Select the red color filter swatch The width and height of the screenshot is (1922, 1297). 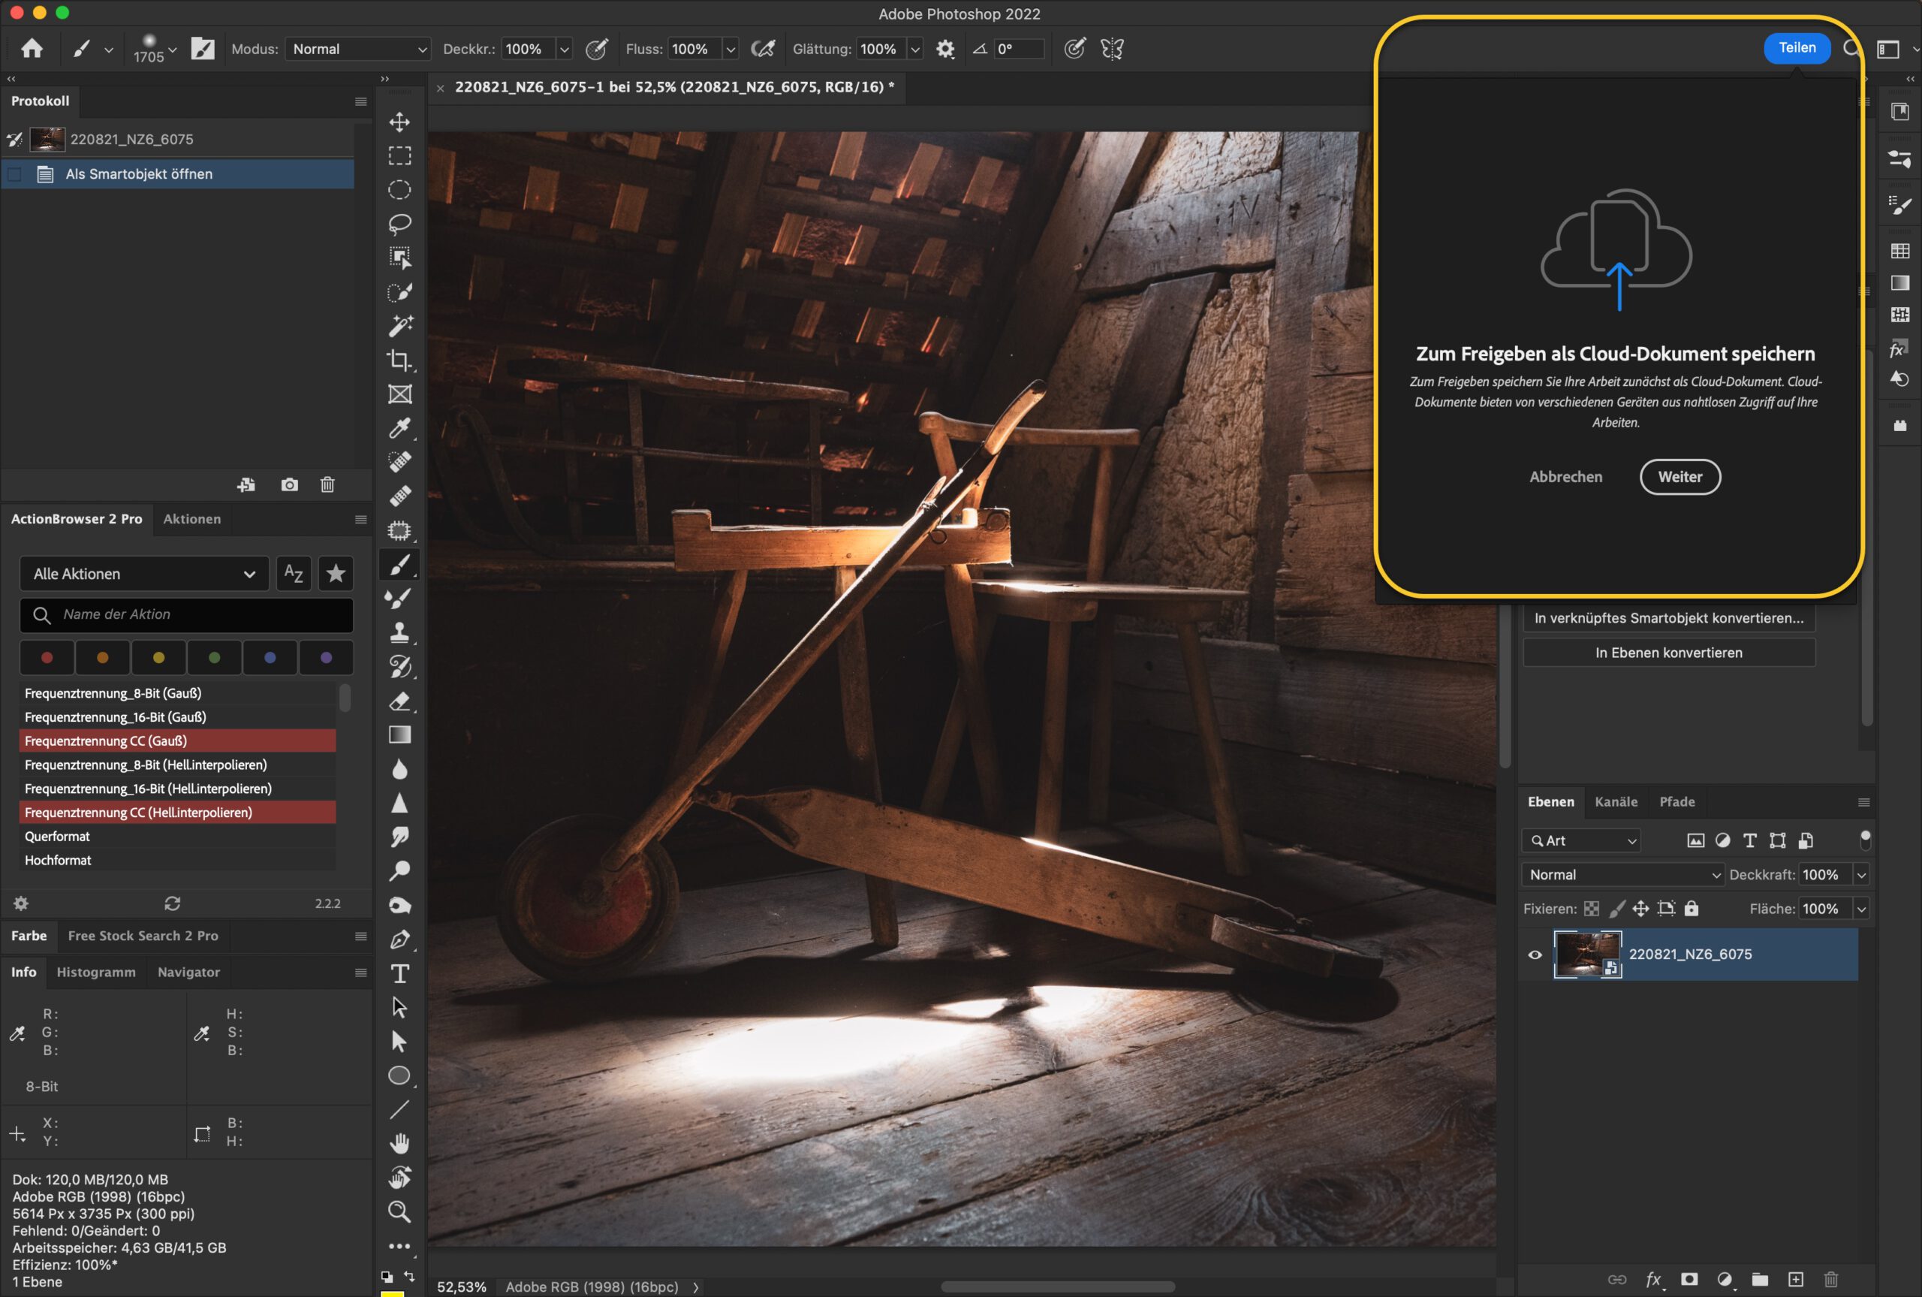47,658
